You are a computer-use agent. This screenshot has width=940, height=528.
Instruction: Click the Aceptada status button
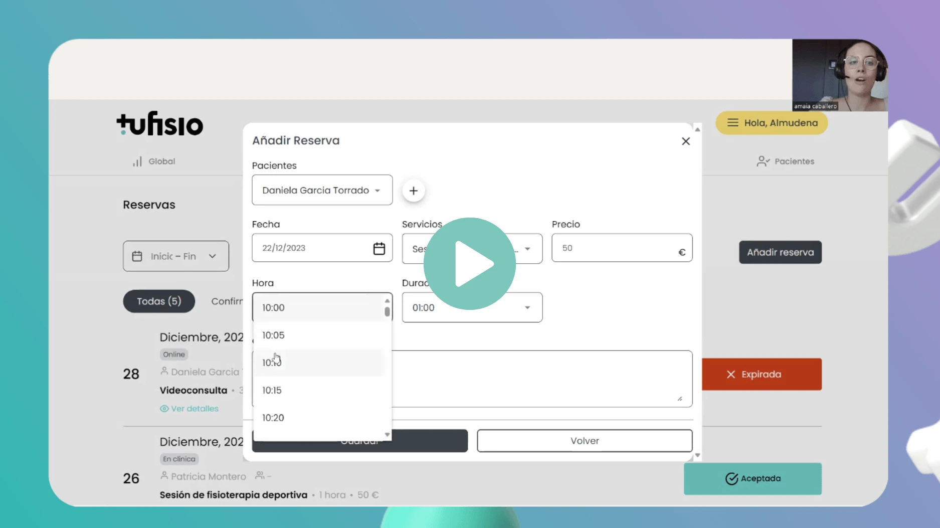753,478
